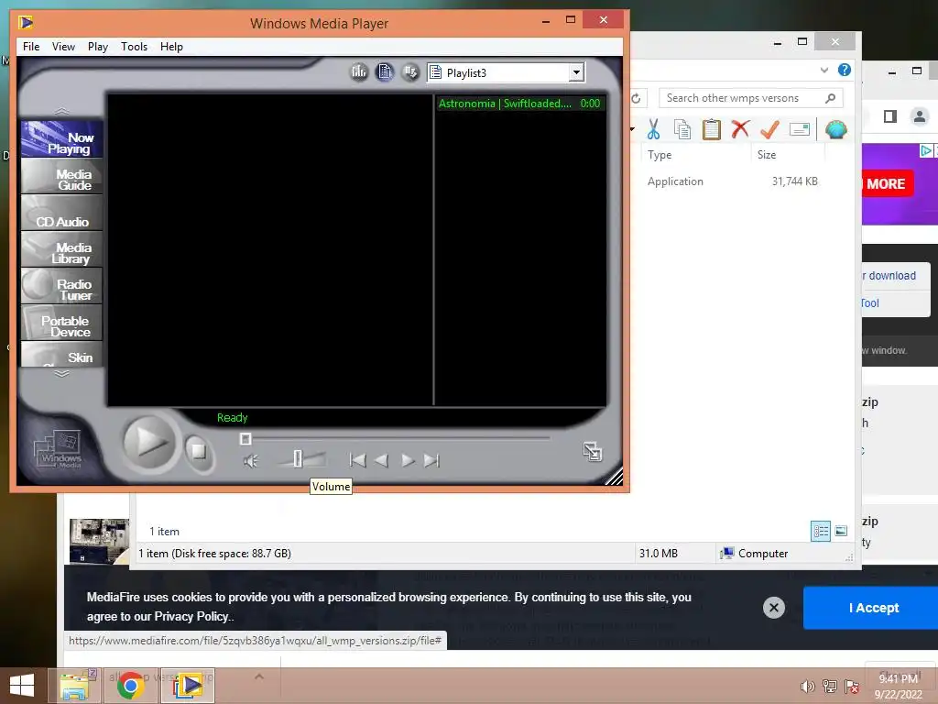
Task: Click the large Play button
Action: coord(148,443)
